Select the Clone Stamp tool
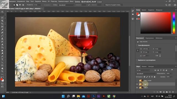Screen dimensions: 177x99 (2, 38)
